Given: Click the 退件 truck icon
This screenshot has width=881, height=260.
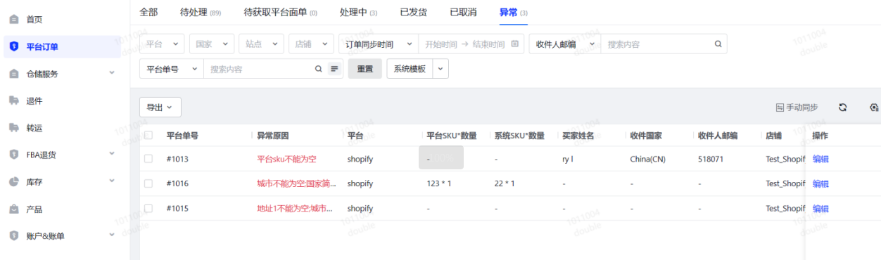Looking at the screenshot, I should coord(14,100).
